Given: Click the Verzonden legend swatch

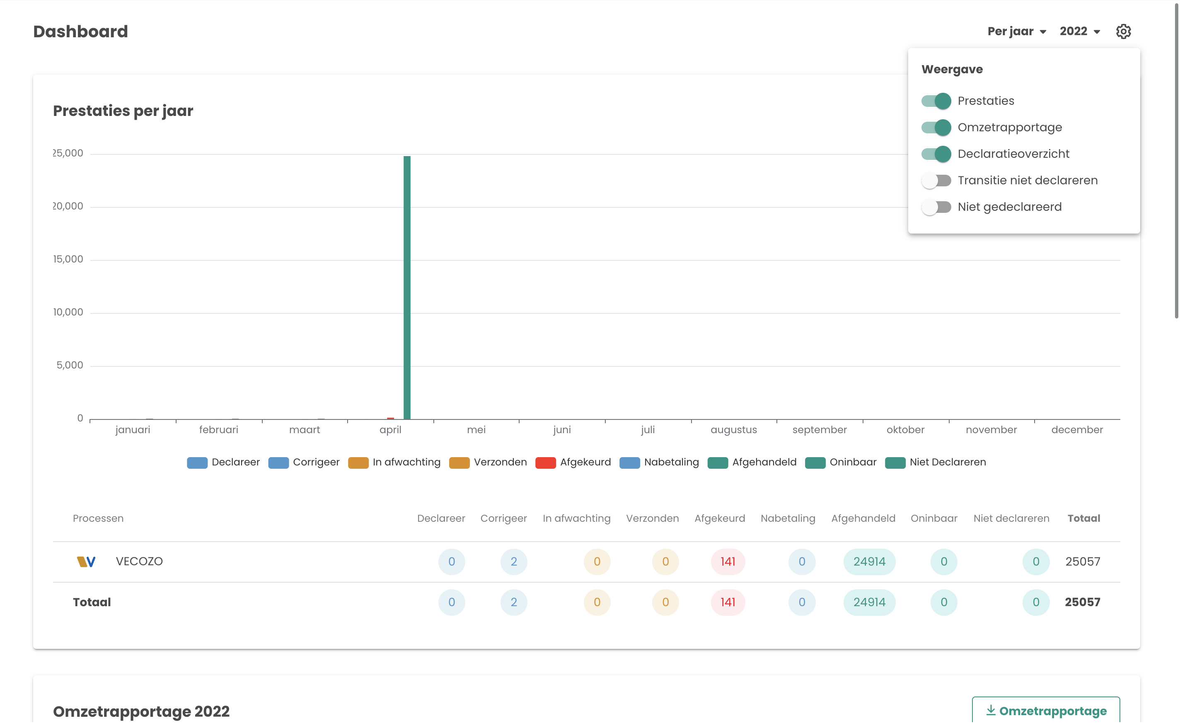Looking at the screenshot, I should (459, 463).
